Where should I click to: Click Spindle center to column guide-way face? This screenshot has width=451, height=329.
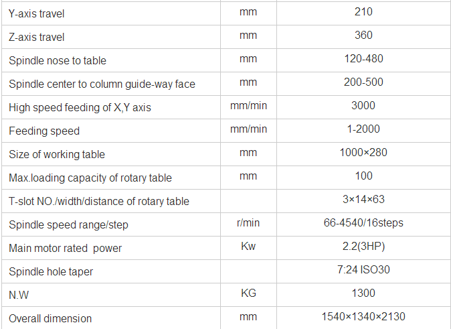pyautogui.click(x=102, y=84)
